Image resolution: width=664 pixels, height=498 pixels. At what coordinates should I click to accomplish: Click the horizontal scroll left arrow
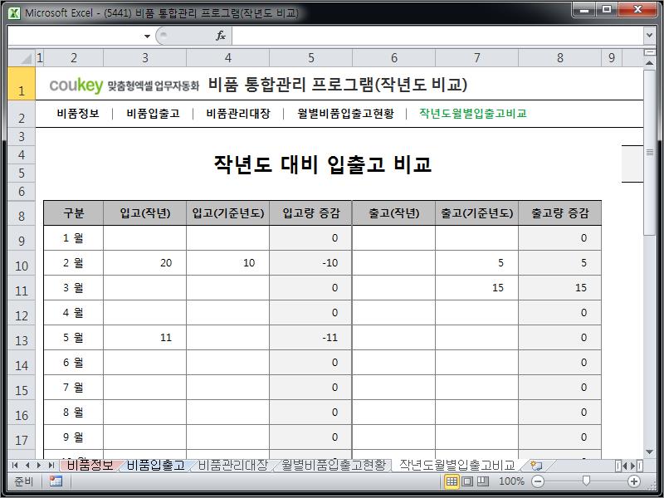pos(624,466)
